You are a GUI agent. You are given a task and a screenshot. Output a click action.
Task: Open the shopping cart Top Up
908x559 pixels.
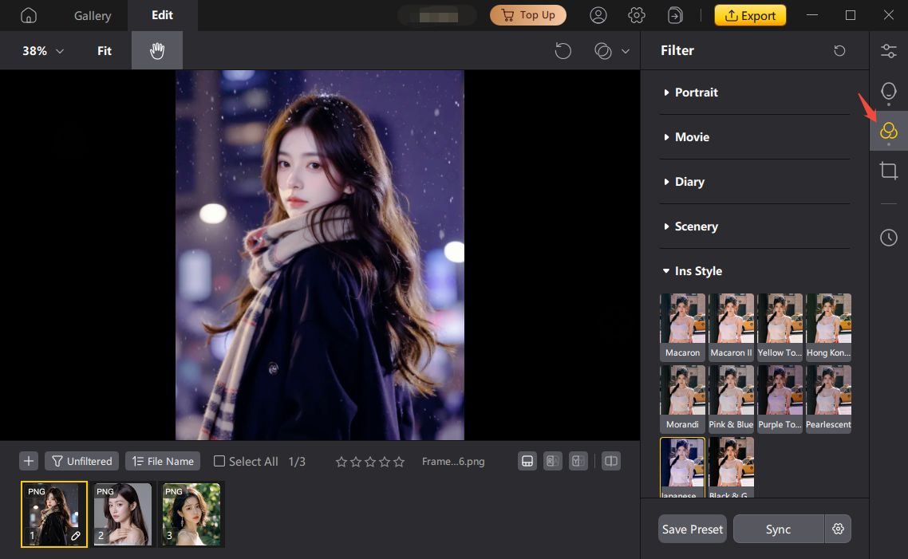coord(527,15)
